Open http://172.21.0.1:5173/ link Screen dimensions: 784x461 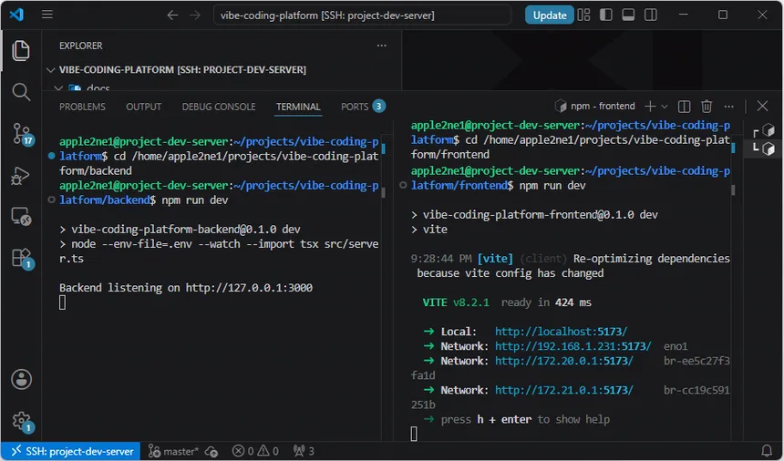[x=564, y=390]
